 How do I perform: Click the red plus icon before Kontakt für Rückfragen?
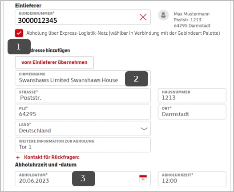click(x=18, y=157)
